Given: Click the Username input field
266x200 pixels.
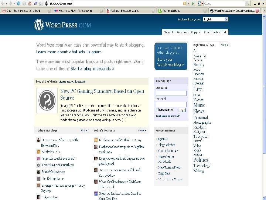Looking at the screenshot, I should (171, 93).
